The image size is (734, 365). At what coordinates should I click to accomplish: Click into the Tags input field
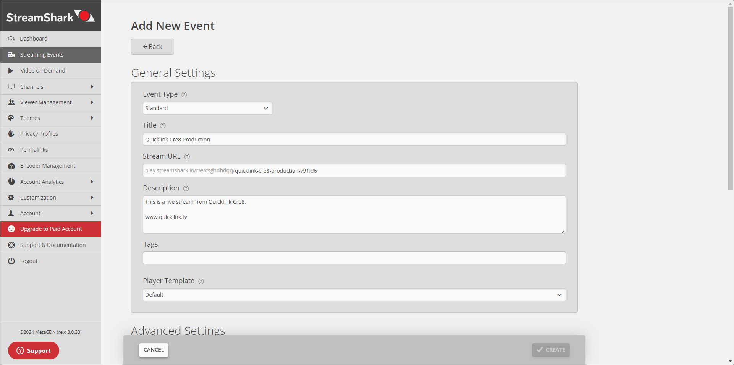pos(354,258)
